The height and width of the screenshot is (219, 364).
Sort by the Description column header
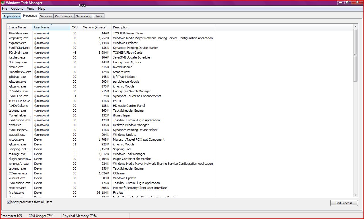coord(163,27)
